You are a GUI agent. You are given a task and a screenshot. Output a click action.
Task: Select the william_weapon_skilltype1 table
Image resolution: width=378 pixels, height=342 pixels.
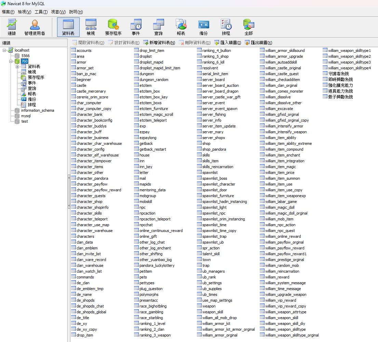pyautogui.click(x=349, y=51)
